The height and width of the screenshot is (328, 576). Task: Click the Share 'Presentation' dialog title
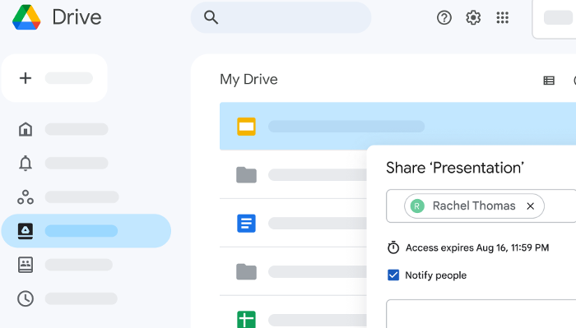point(455,168)
